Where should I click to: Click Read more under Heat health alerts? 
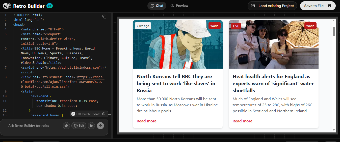coord(242,121)
